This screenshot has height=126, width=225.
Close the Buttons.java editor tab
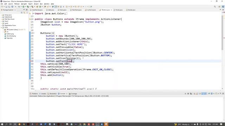click(x=111, y=10)
